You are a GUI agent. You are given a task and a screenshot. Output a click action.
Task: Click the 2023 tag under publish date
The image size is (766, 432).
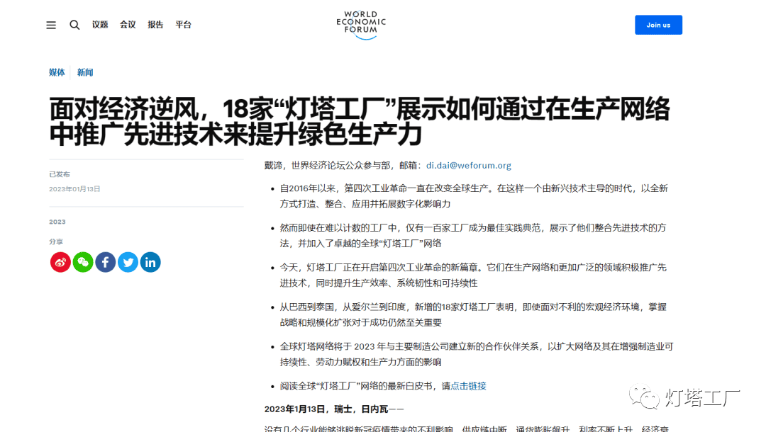click(57, 222)
